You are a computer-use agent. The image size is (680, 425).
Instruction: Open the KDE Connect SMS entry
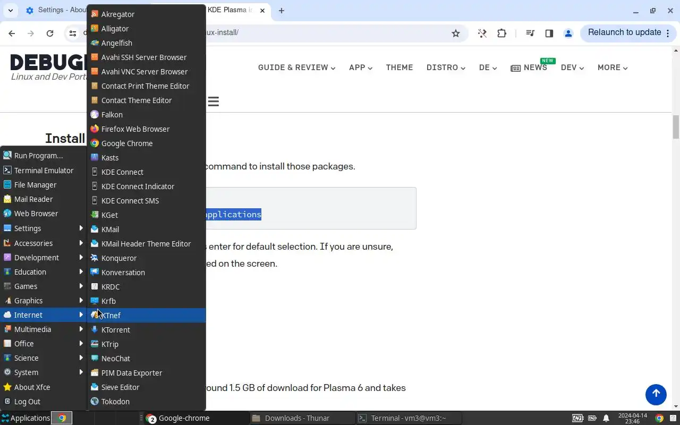tap(147, 201)
